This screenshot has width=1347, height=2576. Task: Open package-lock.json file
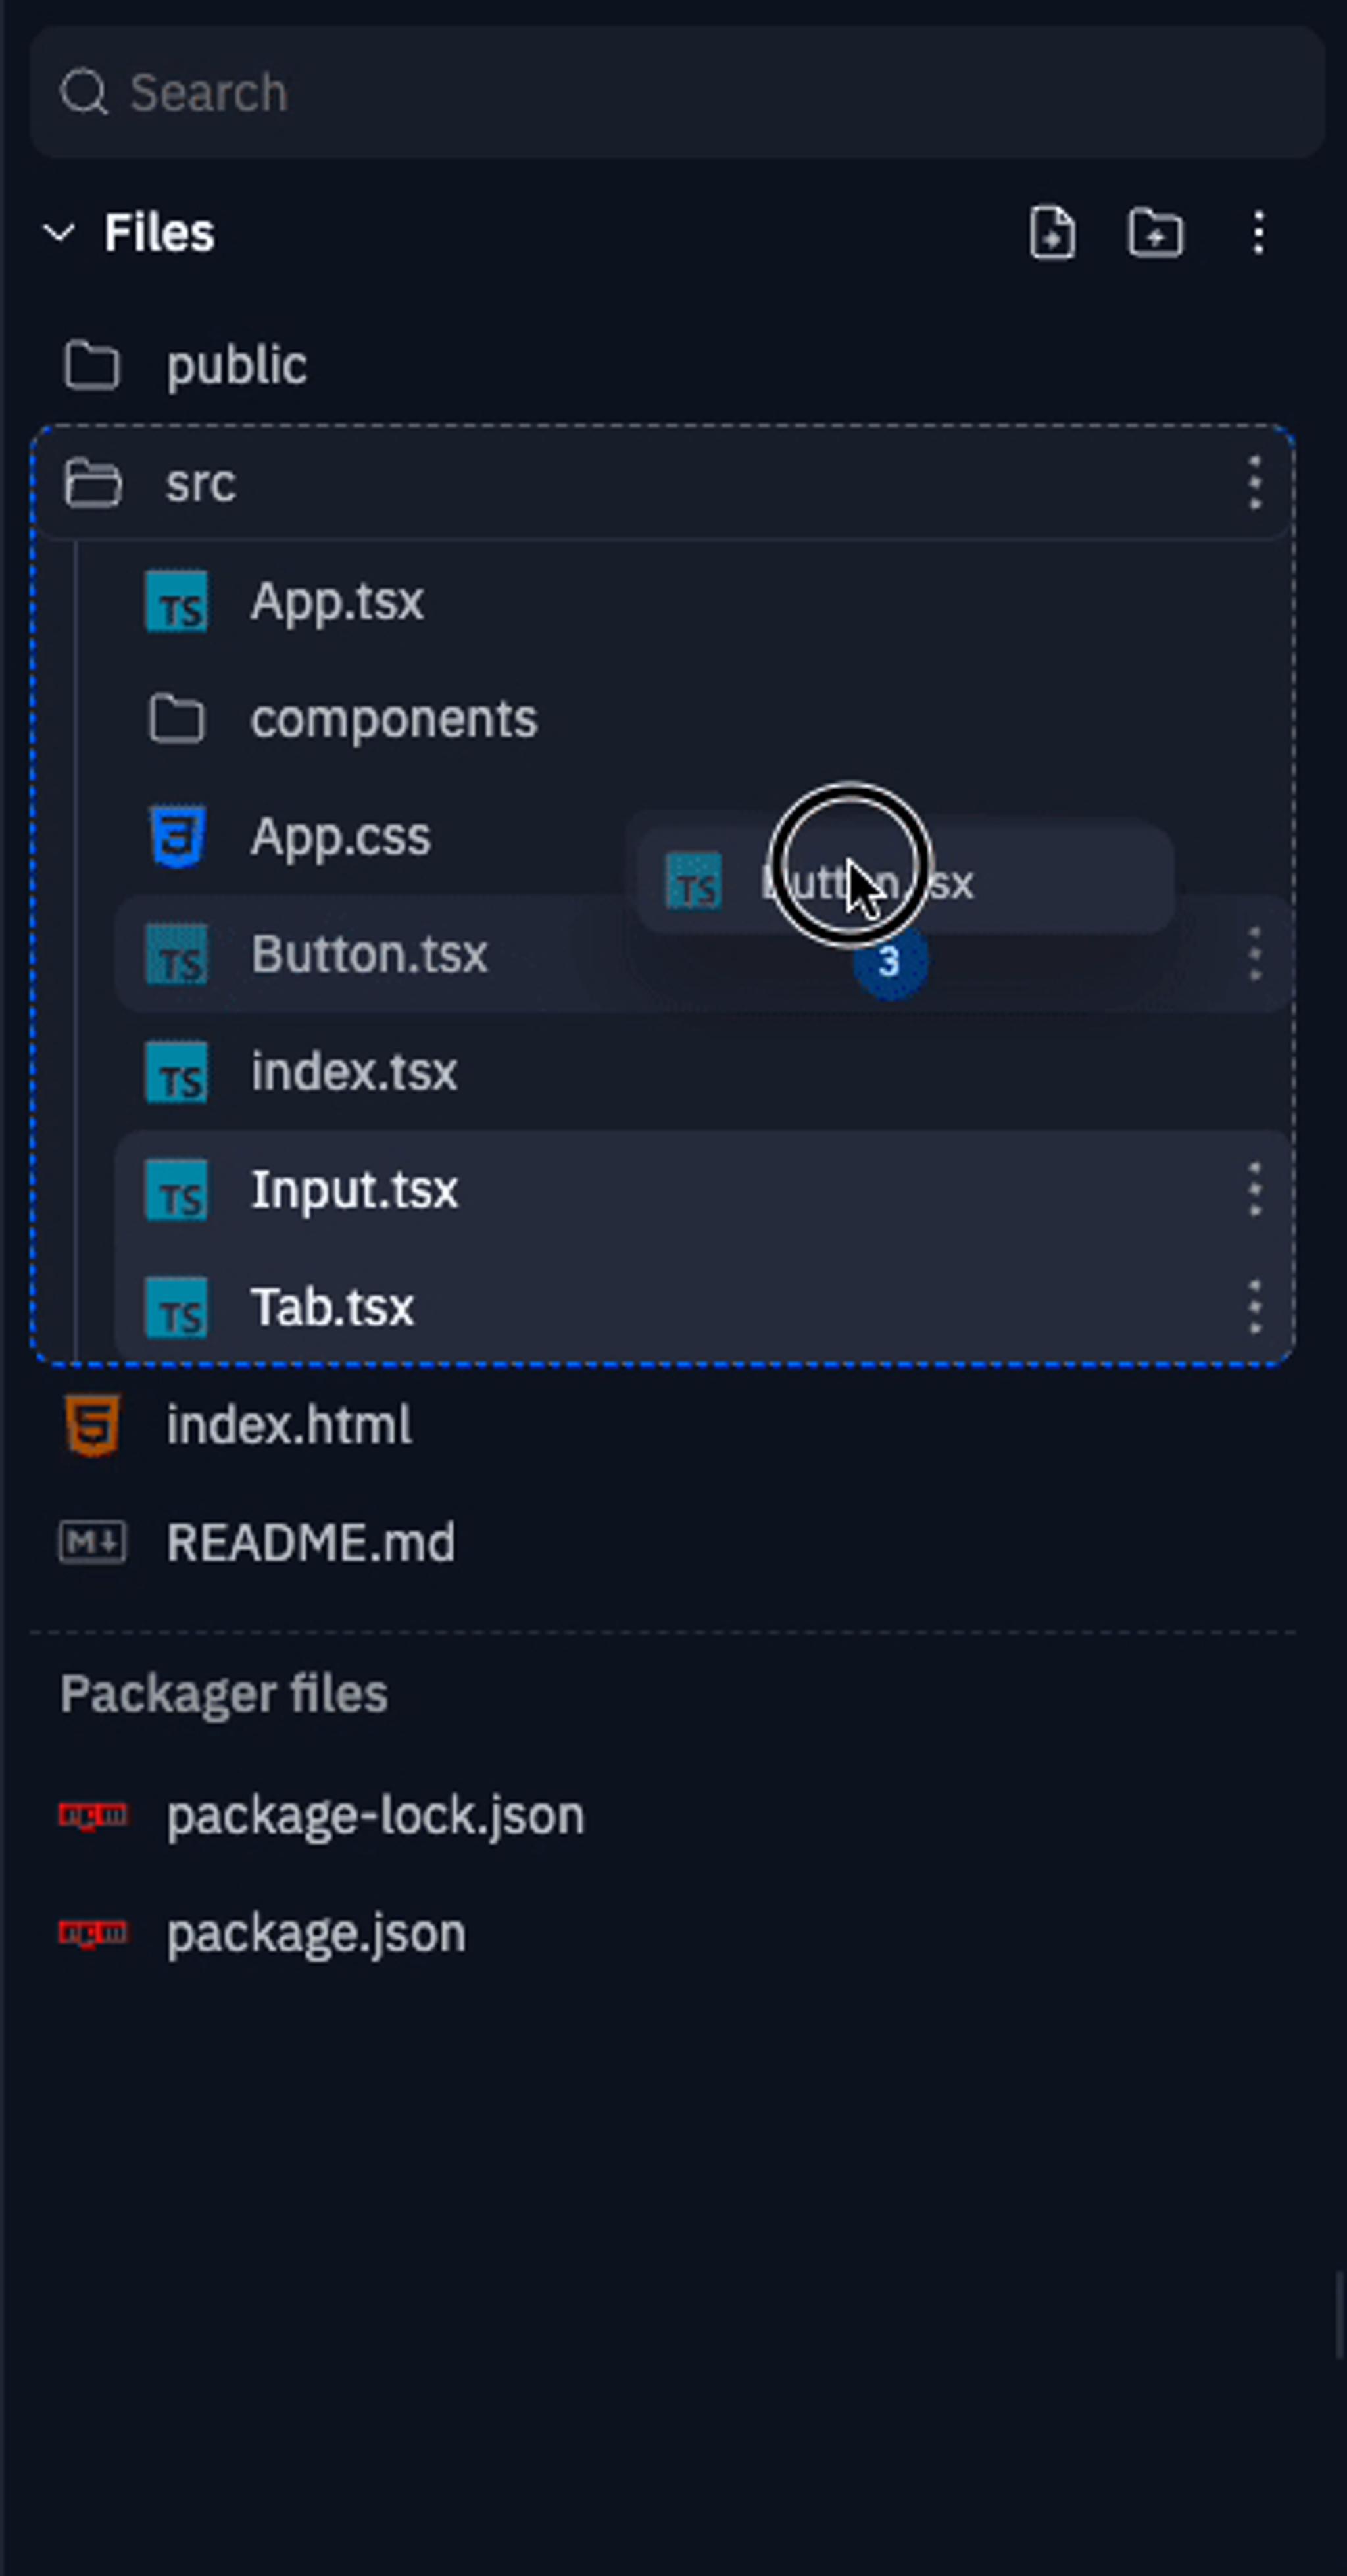(x=375, y=1816)
